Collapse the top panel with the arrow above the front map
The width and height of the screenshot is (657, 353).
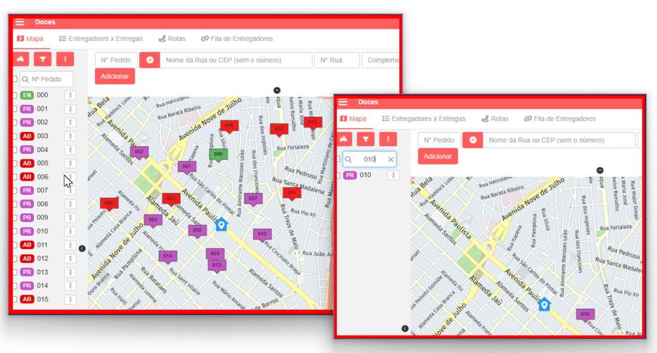coord(600,170)
